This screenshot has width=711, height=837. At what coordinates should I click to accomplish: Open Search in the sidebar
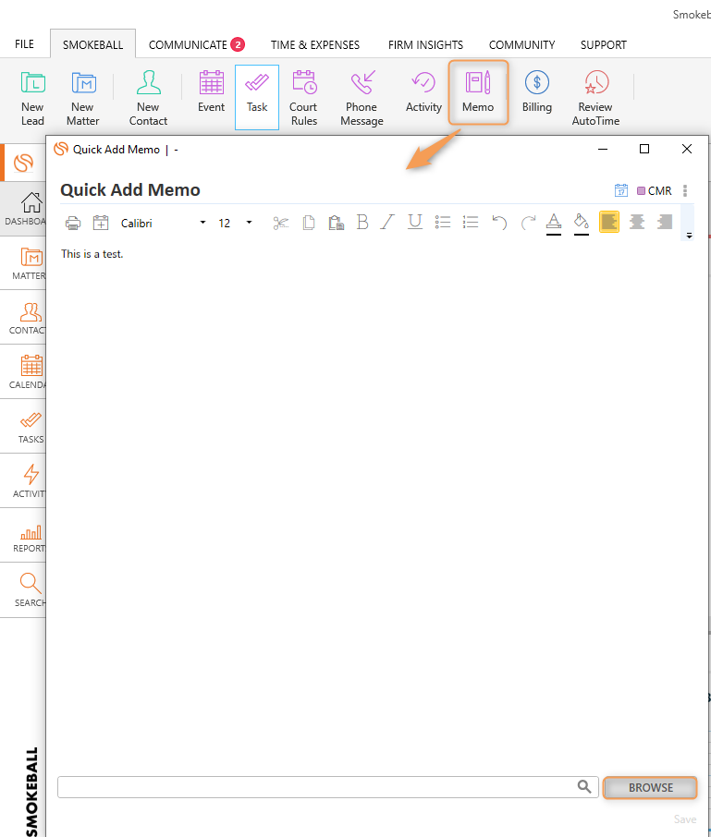click(24, 590)
